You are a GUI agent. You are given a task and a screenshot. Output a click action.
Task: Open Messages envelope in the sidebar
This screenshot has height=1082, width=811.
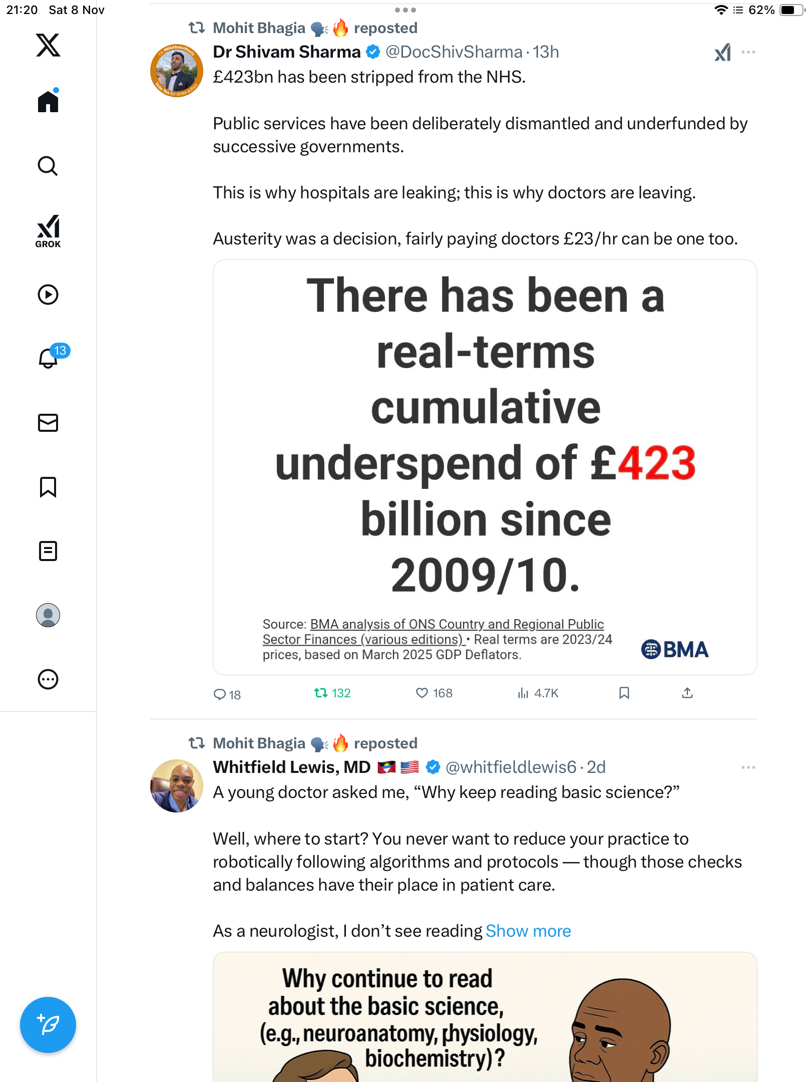(48, 423)
